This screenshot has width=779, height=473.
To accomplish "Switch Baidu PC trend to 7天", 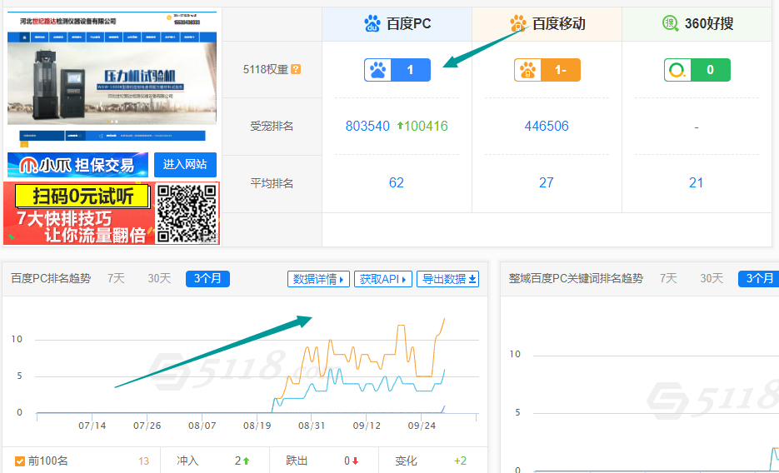I will (x=116, y=279).
